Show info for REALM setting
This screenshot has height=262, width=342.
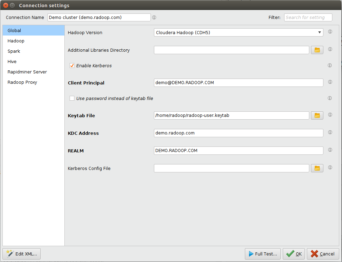coord(330,150)
